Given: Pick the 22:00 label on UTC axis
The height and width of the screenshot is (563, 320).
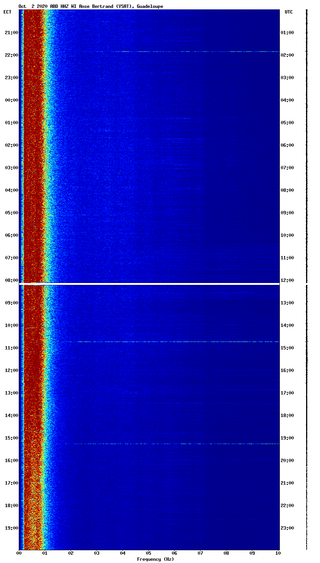Looking at the screenshot, I should 287,506.
